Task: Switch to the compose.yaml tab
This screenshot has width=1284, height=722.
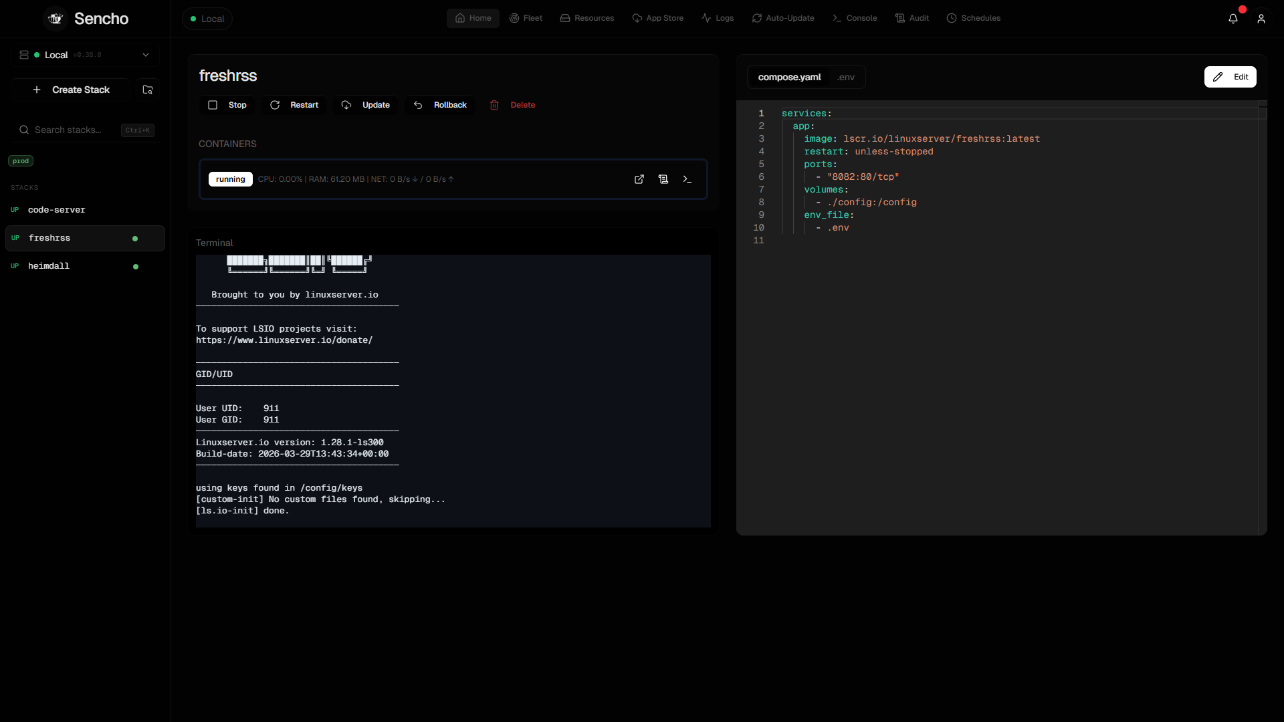Action: pos(789,77)
